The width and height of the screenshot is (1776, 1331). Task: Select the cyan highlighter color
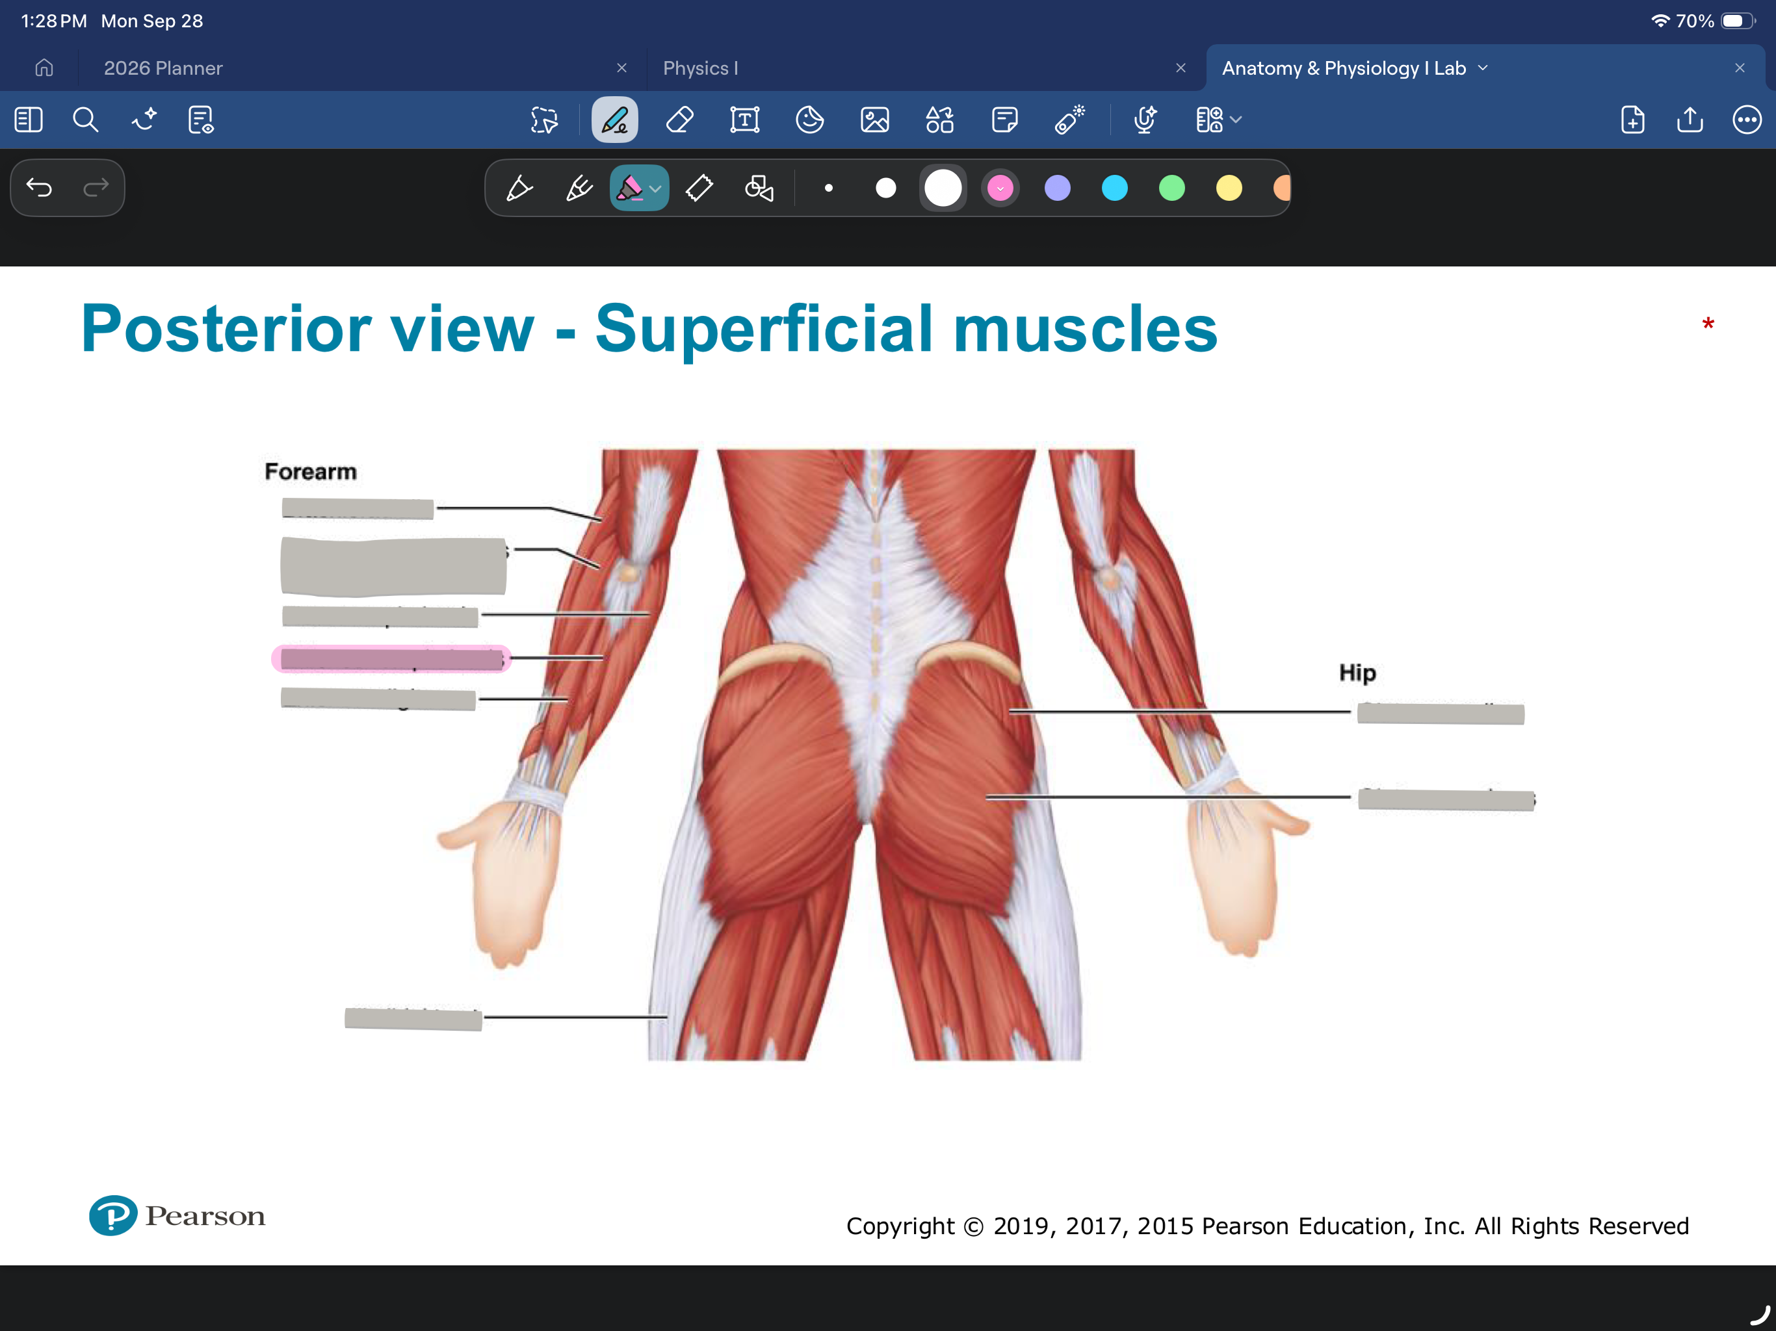coord(1114,188)
